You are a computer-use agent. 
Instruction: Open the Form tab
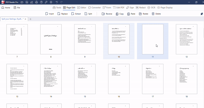pos(107,8)
